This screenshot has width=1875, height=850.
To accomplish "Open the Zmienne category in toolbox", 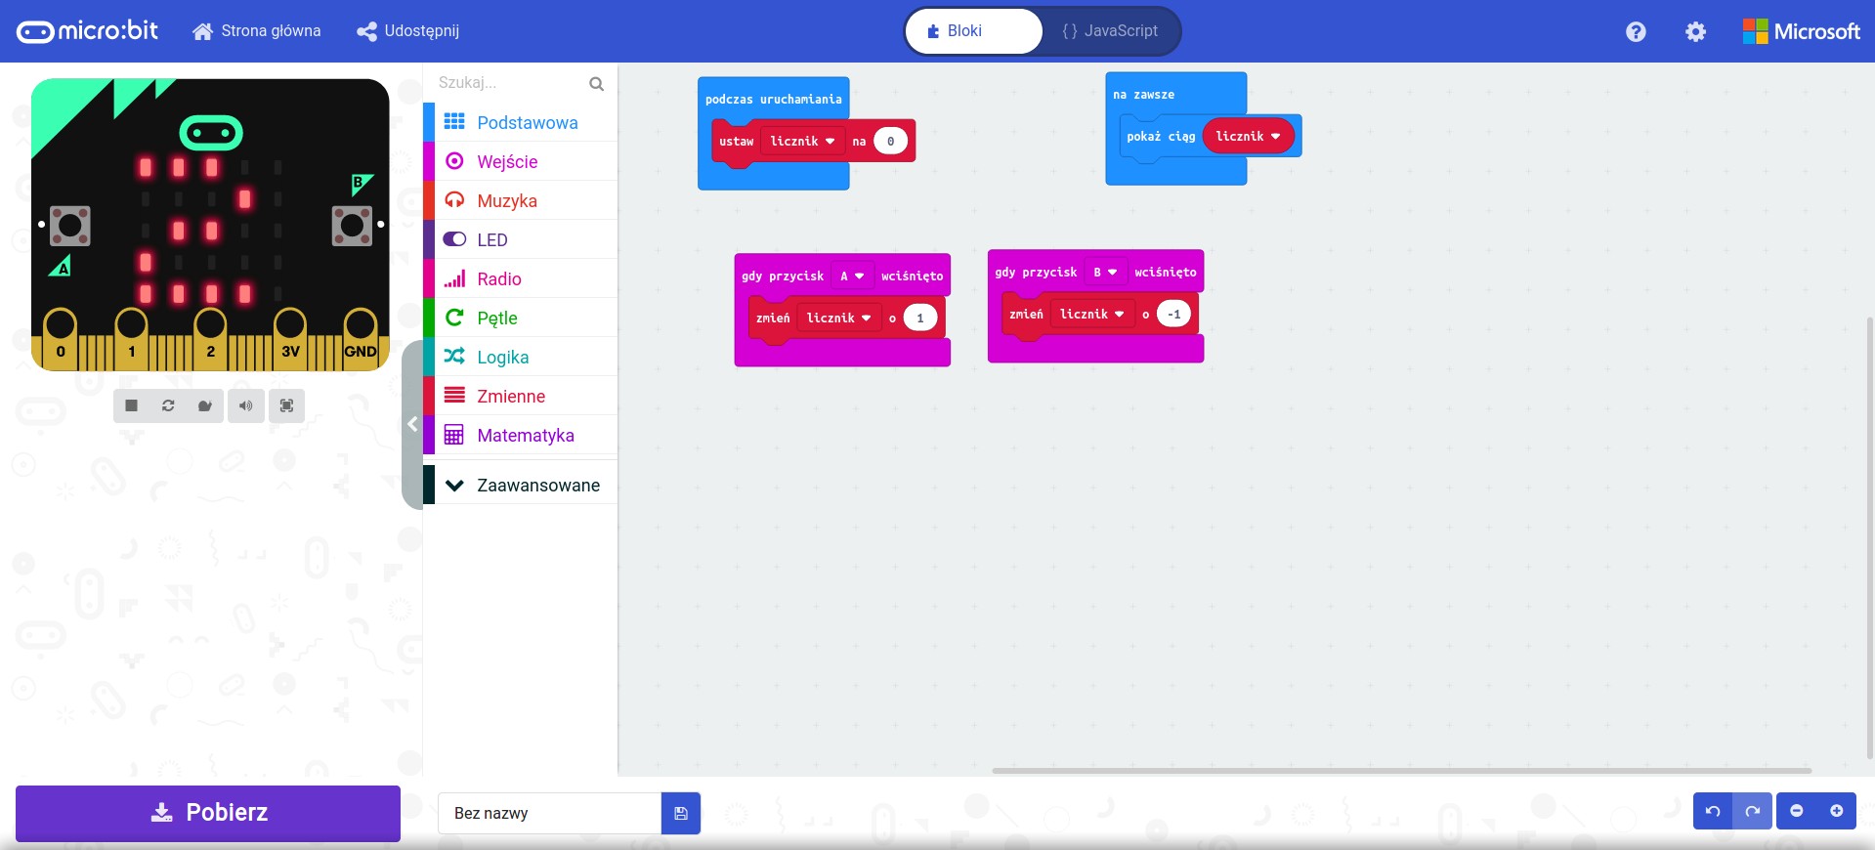I will (x=511, y=396).
